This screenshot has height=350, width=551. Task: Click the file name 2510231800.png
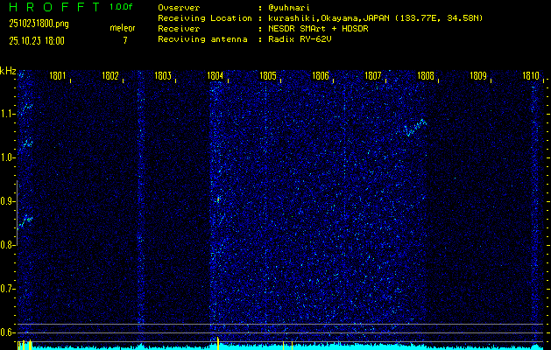coord(39,24)
